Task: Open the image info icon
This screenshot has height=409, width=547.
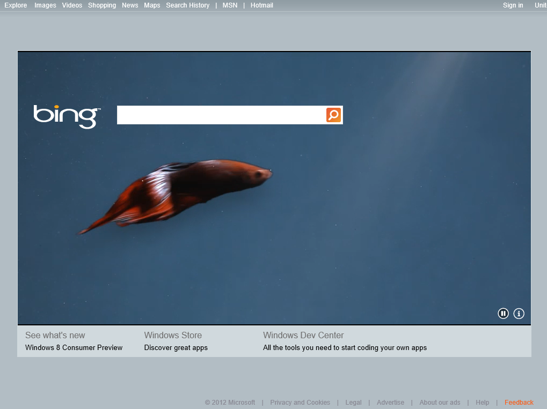Action: (519, 314)
